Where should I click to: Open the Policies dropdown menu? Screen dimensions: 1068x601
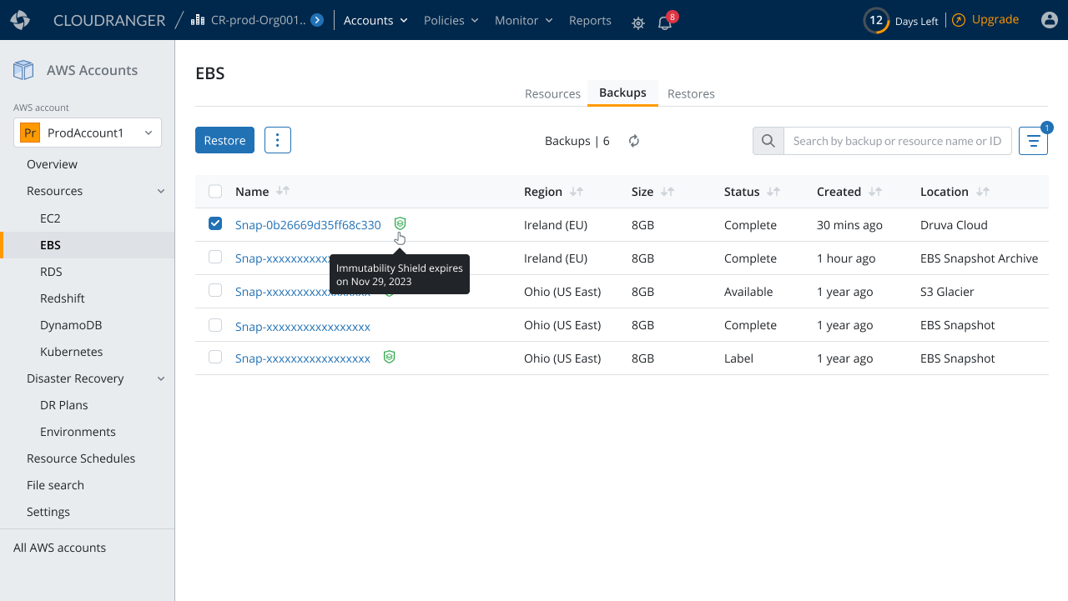(451, 20)
